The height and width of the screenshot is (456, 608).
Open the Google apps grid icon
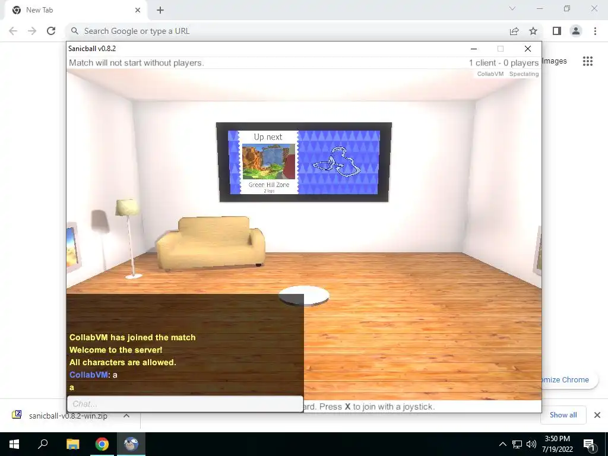pos(588,61)
